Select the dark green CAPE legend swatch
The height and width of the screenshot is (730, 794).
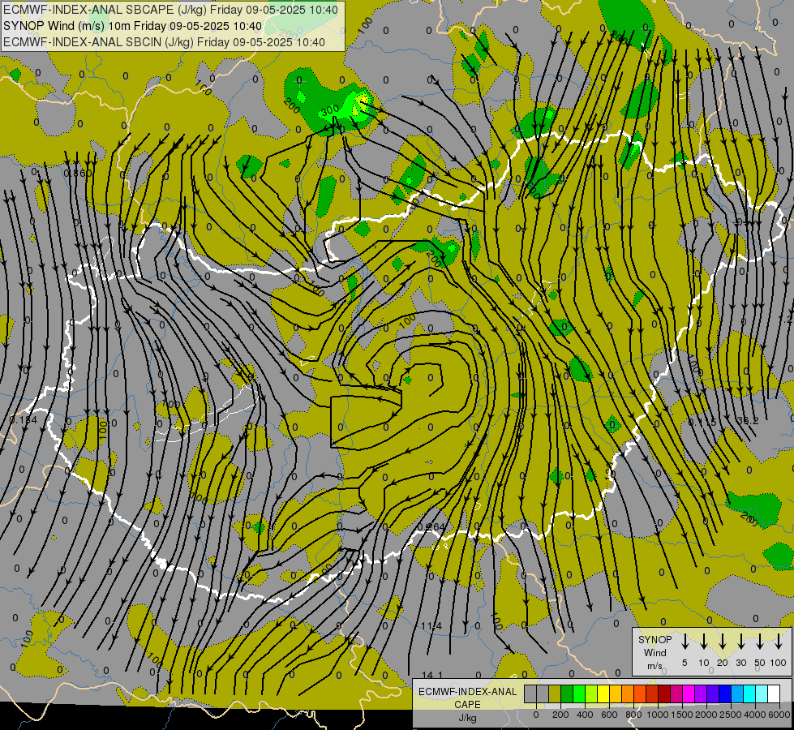pos(567,693)
